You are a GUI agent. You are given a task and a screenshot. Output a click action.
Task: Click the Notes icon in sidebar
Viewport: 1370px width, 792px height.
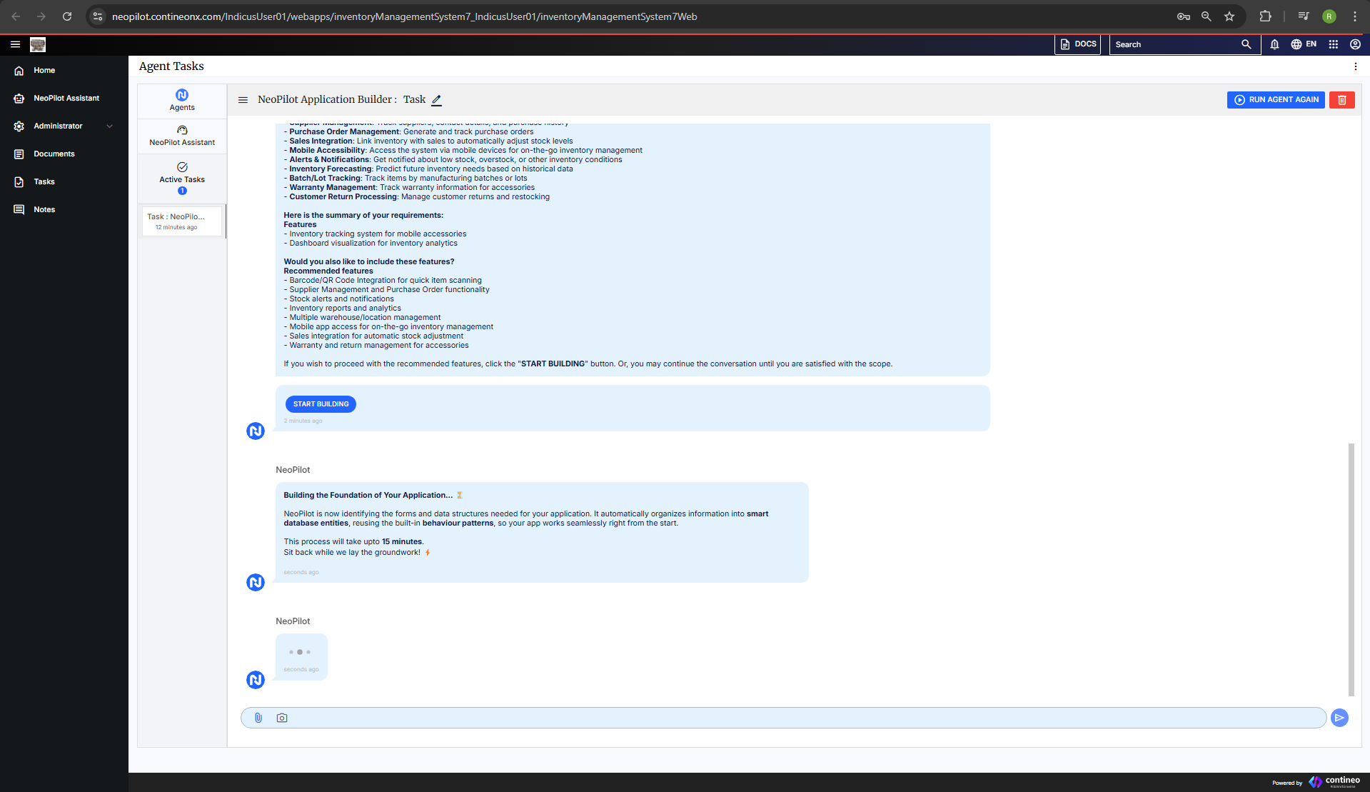(x=19, y=210)
